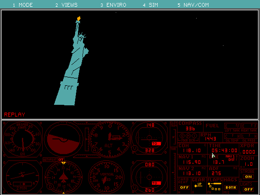Screen dimensions: 260x195
Task: Click the M middle marker beacon light
Action: click(x=188, y=136)
